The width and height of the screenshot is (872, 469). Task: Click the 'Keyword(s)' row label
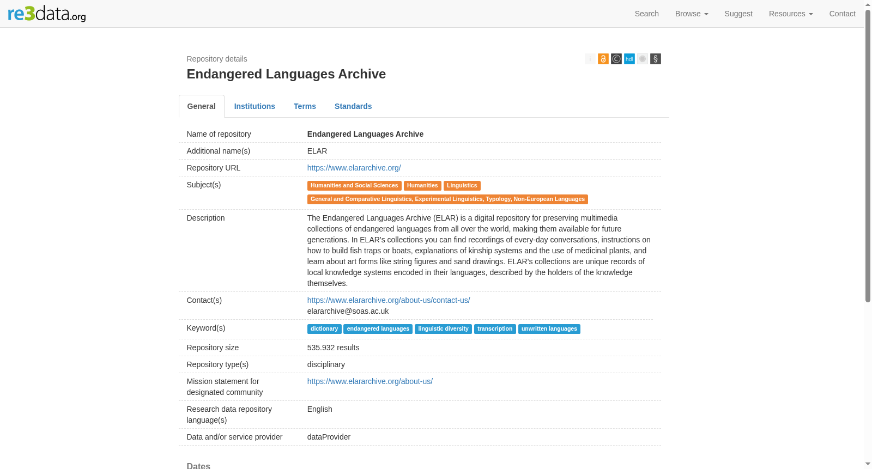point(205,328)
